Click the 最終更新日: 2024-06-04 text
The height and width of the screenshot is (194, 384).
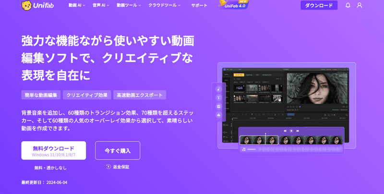(44, 182)
